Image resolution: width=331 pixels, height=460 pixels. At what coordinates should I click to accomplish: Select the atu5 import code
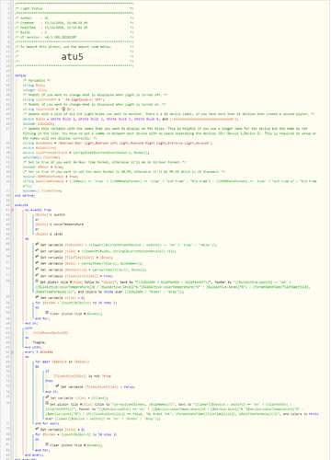coord(72,56)
